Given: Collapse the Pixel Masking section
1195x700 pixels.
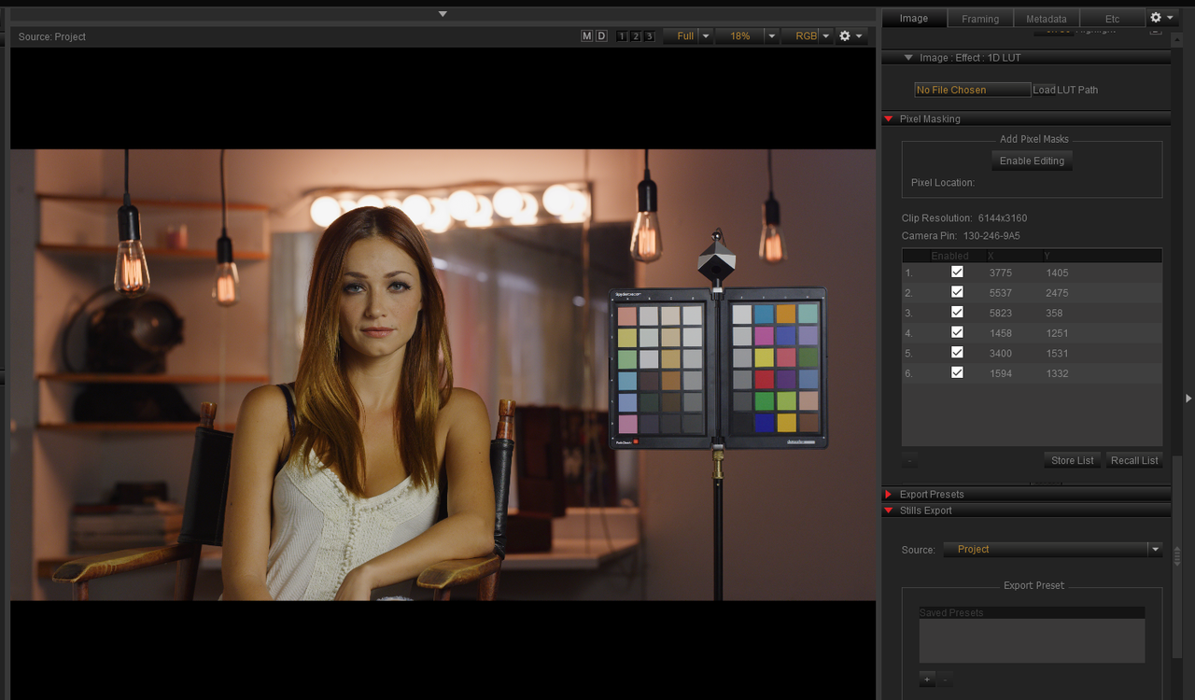Looking at the screenshot, I should tap(888, 119).
